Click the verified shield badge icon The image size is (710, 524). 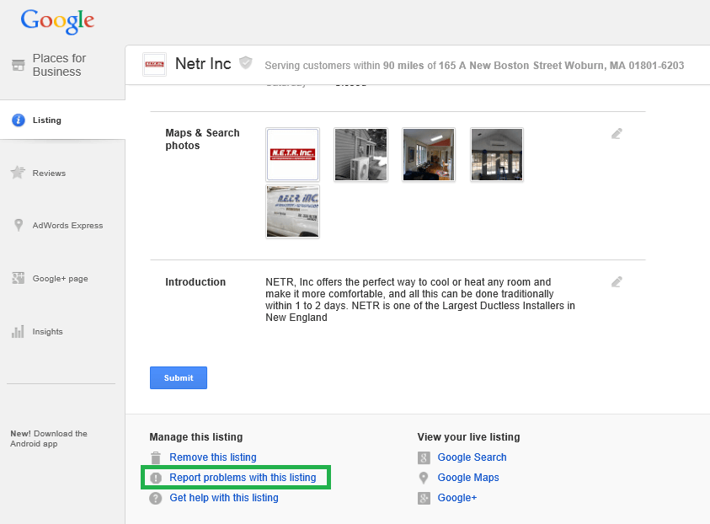(x=246, y=62)
